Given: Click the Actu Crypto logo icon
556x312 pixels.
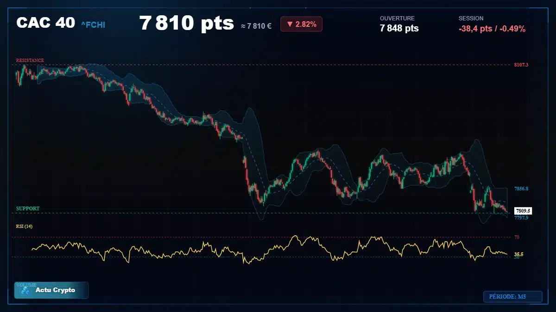Looking at the screenshot, I should [x=25, y=290].
